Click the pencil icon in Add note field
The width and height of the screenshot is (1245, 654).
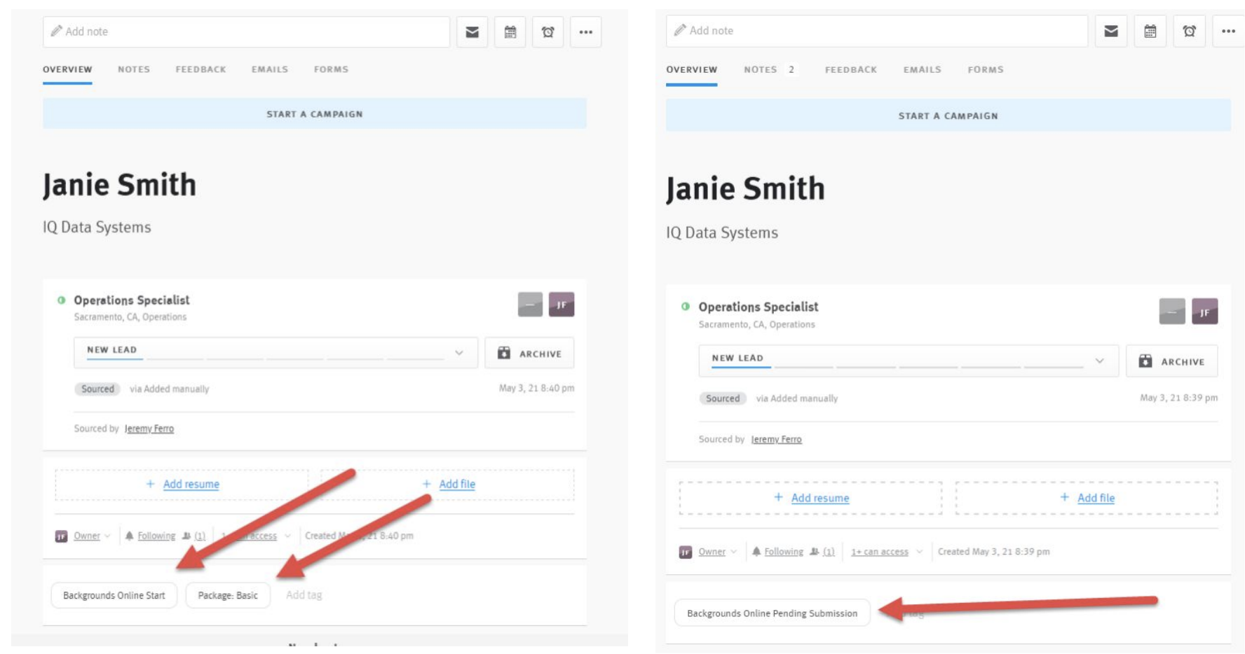[x=58, y=29]
